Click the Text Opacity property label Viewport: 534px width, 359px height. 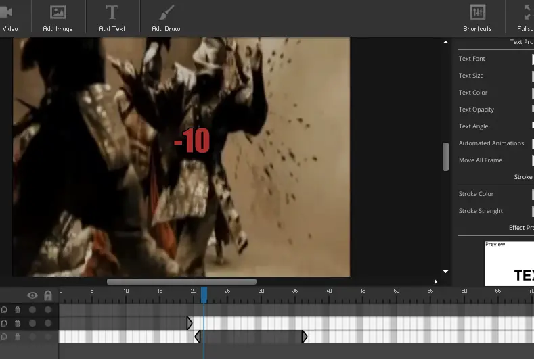(x=476, y=110)
